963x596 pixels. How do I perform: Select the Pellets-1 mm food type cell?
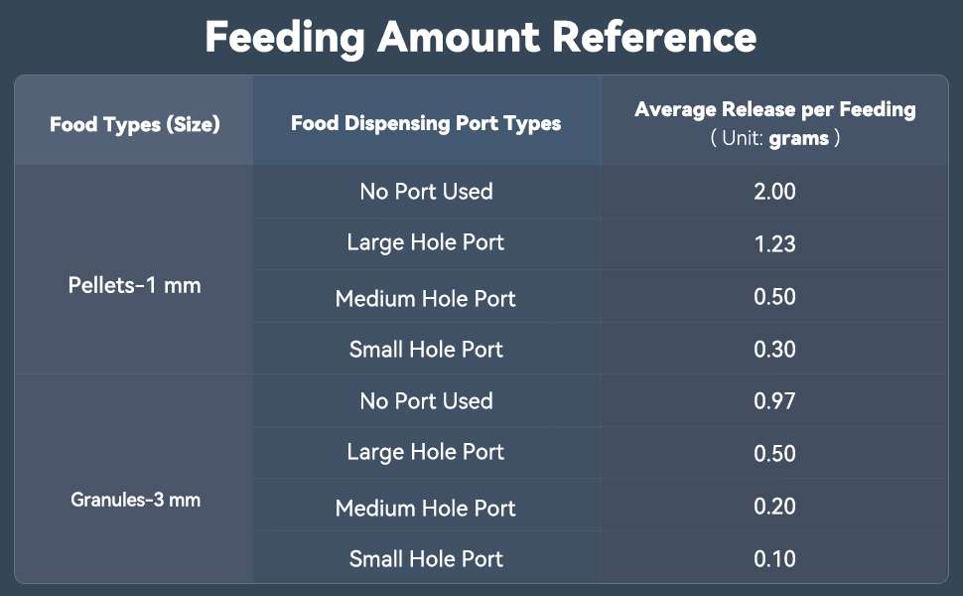135,286
